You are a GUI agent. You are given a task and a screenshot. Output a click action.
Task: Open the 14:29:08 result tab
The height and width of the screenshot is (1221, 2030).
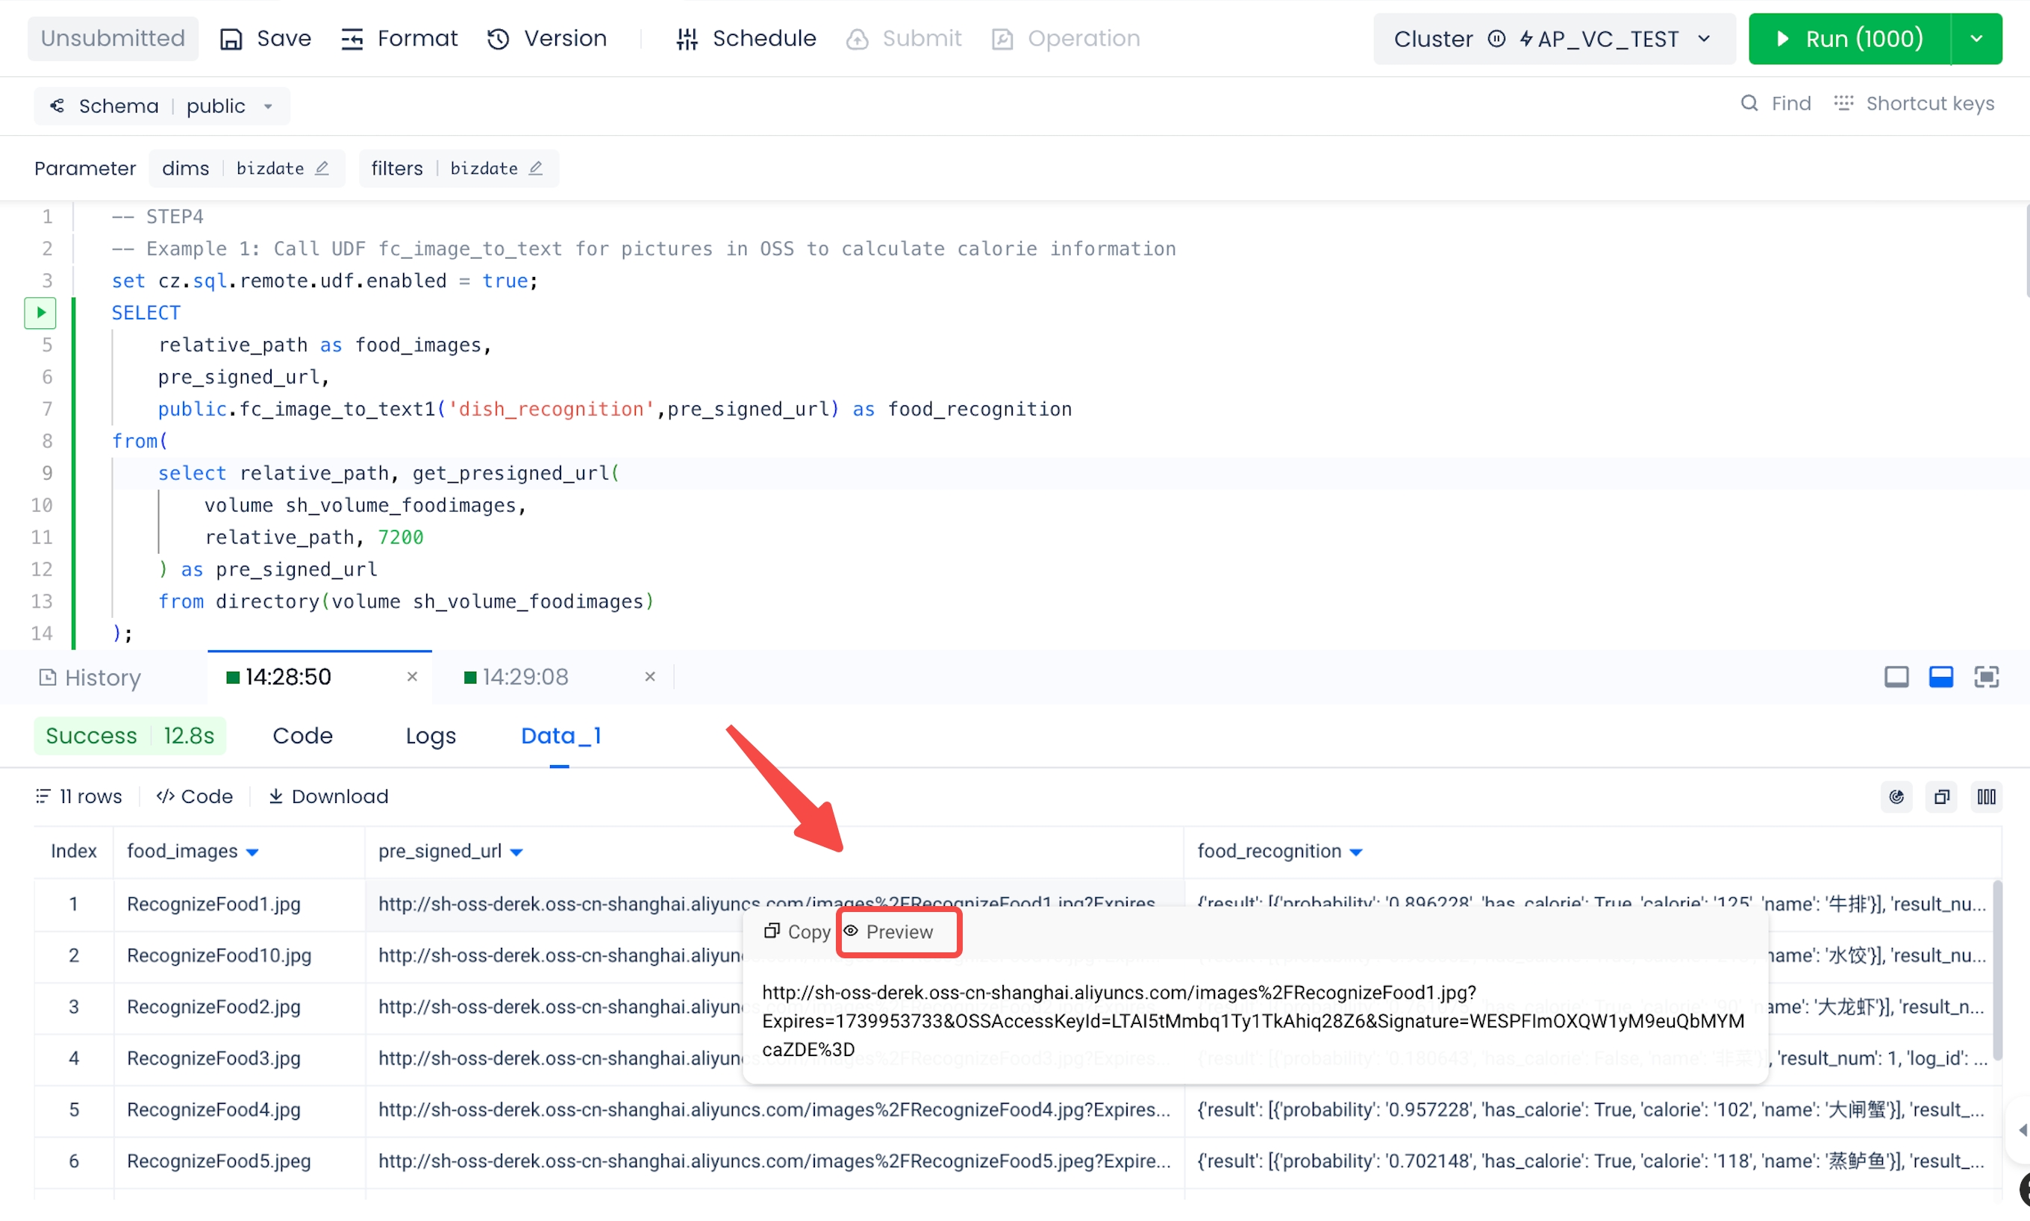pyautogui.click(x=525, y=677)
